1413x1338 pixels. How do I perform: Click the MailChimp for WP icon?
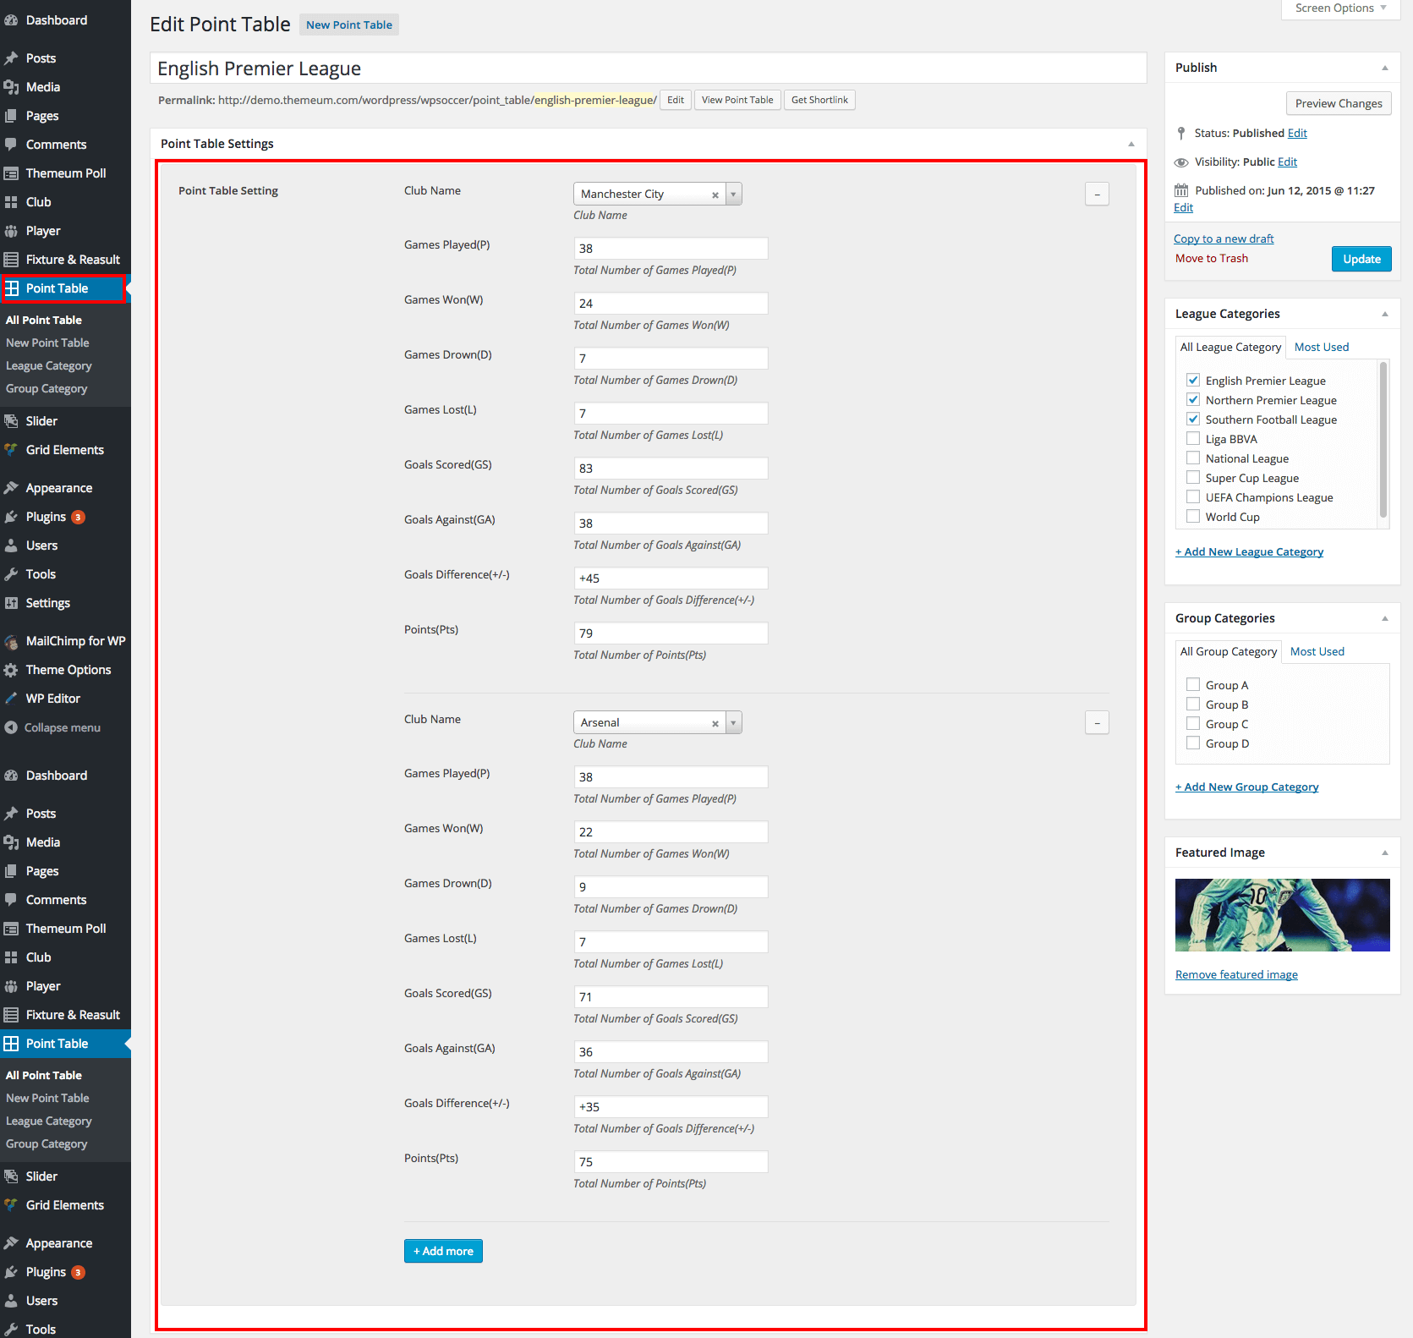pyautogui.click(x=11, y=641)
